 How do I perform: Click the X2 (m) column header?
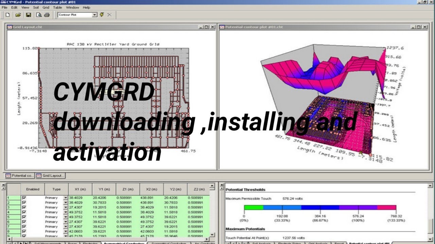click(151, 189)
